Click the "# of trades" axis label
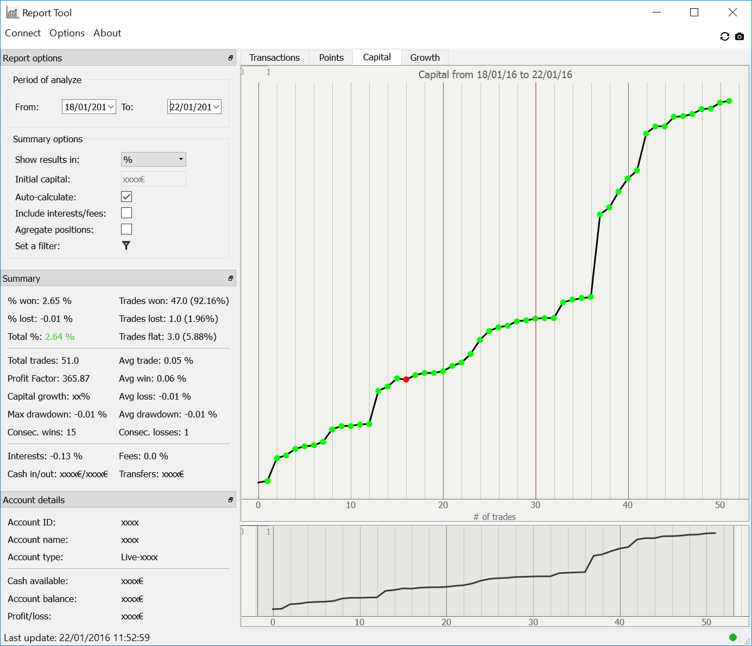Image resolution: width=752 pixels, height=646 pixels. coord(494,517)
